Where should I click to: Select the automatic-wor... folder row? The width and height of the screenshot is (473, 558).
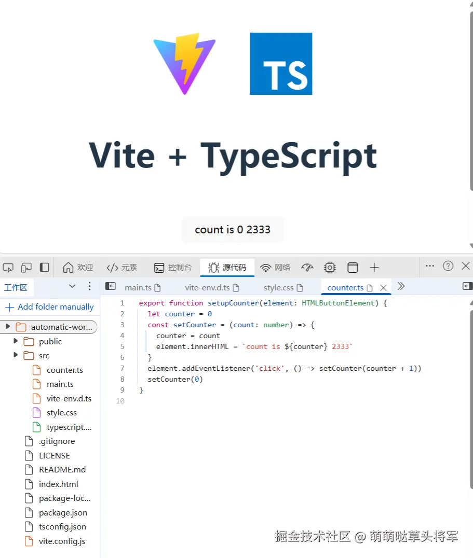point(49,327)
